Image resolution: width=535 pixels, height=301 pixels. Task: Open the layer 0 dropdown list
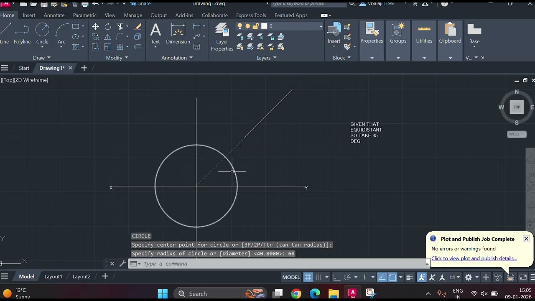click(321, 26)
